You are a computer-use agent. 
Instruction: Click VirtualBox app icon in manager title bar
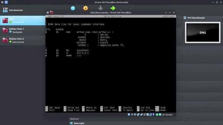pyautogui.click(x=6, y=2)
